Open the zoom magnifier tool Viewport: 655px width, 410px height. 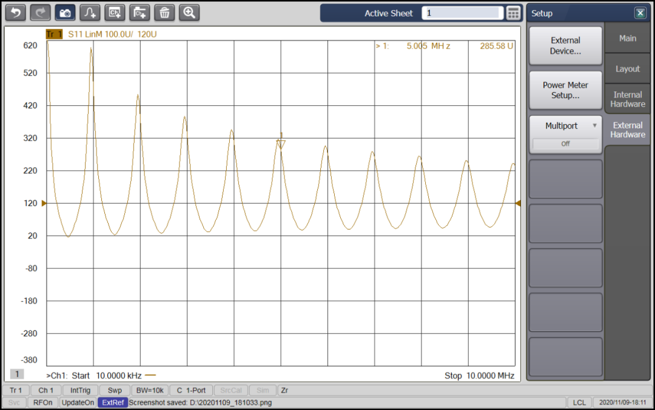tap(189, 12)
